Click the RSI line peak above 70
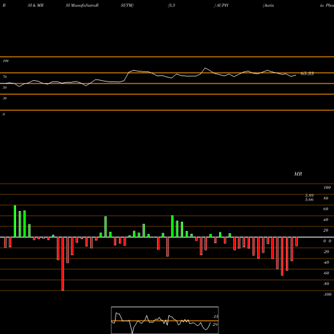Viewport: 334px width, 334px height. [205, 68]
